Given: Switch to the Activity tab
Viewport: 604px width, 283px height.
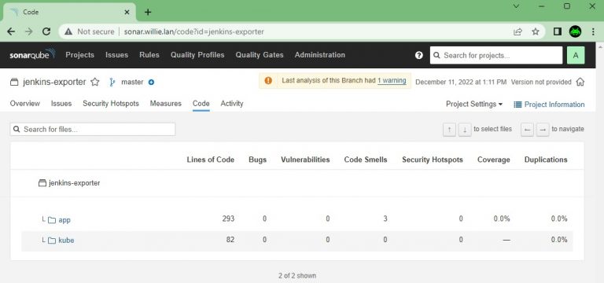Looking at the screenshot, I should point(232,103).
